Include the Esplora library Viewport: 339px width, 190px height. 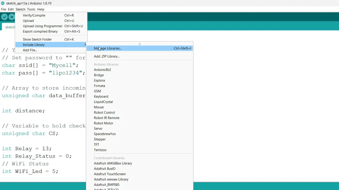point(140,80)
